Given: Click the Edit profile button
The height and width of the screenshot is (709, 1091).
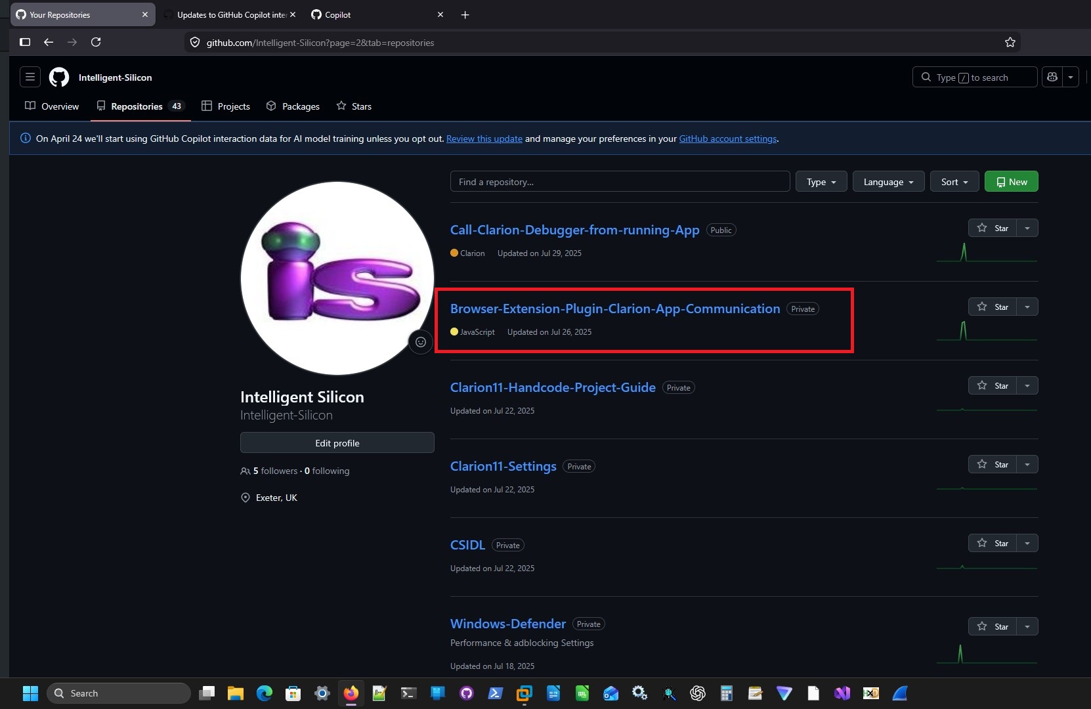Looking at the screenshot, I should pyautogui.click(x=337, y=443).
